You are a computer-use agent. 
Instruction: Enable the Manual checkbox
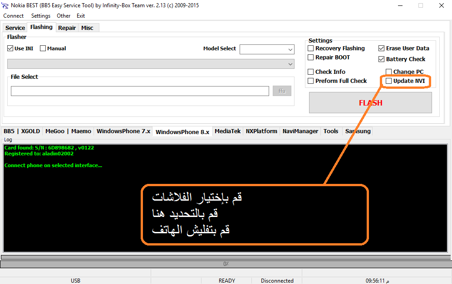point(43,48)
